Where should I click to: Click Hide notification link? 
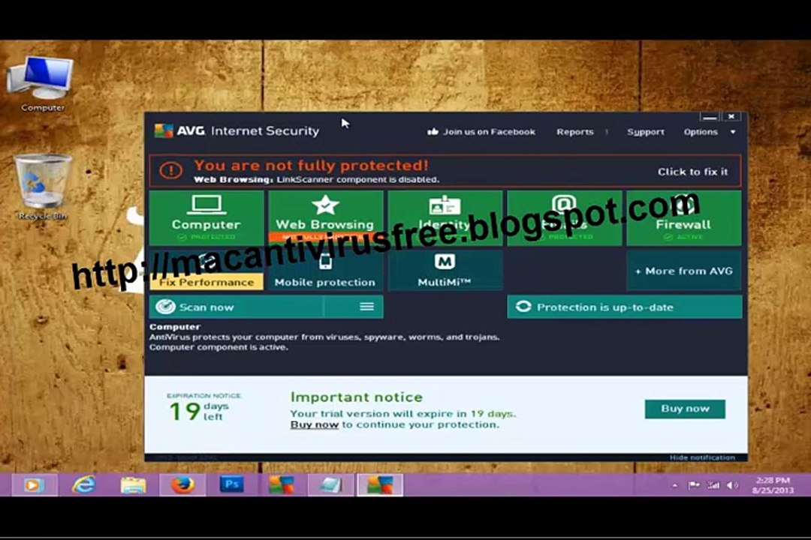coord(702,457)
